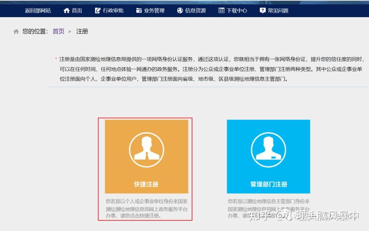This screenshot has width=369, height=231.
Task: Click the 返回部网站 link
Action: point(39,10)
